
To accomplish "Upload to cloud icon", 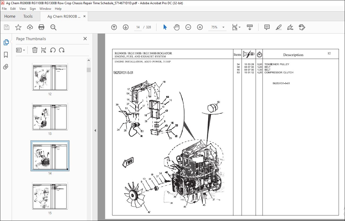I will pyautogui.click(x=30, y=27).
